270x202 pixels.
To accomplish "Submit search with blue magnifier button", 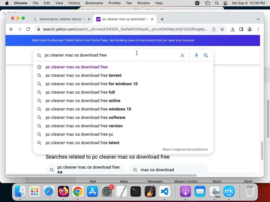I will [206, 55].
